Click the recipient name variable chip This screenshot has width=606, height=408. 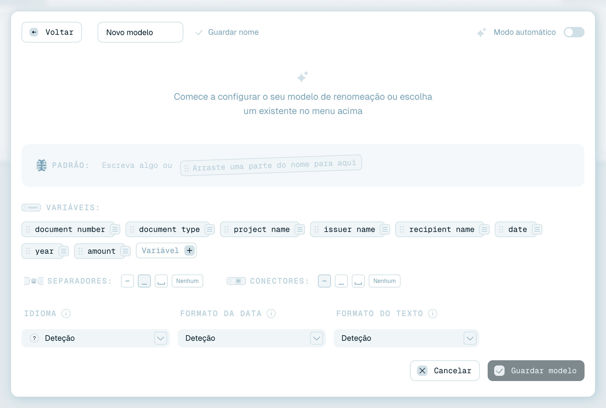(440, 229)
